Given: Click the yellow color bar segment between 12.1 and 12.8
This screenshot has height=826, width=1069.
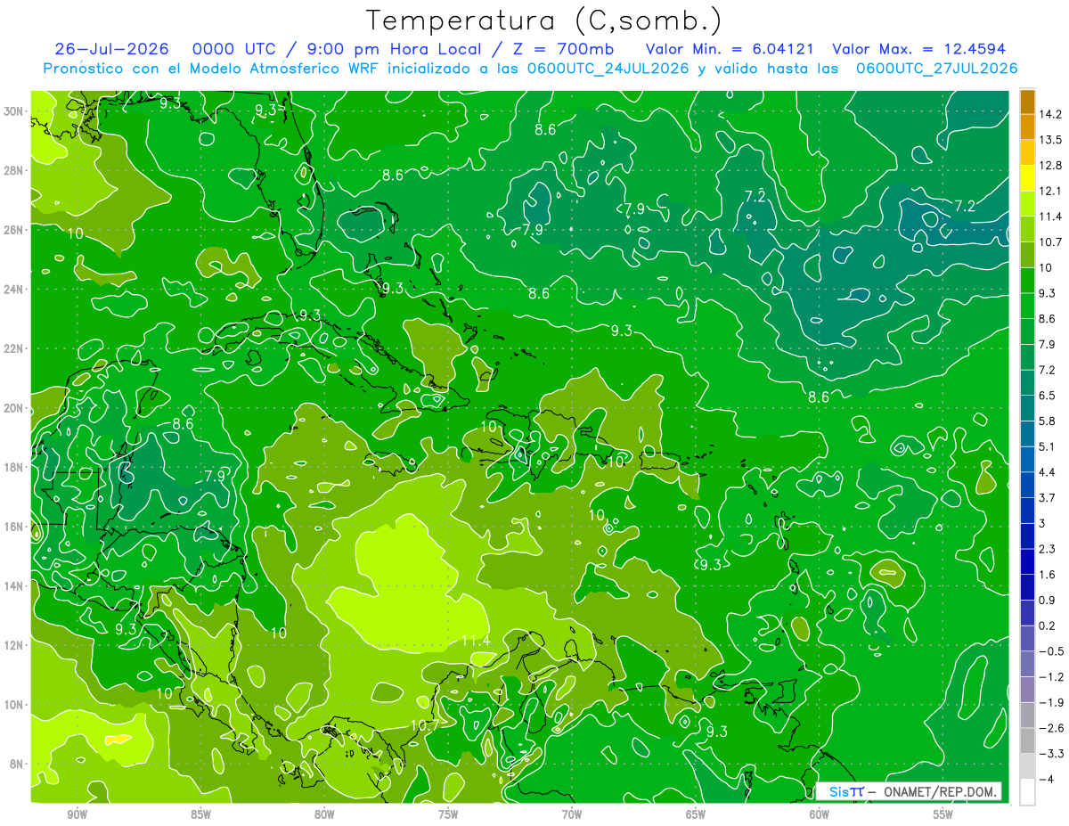Looking at the screenshot, I should click(1027, 177).
